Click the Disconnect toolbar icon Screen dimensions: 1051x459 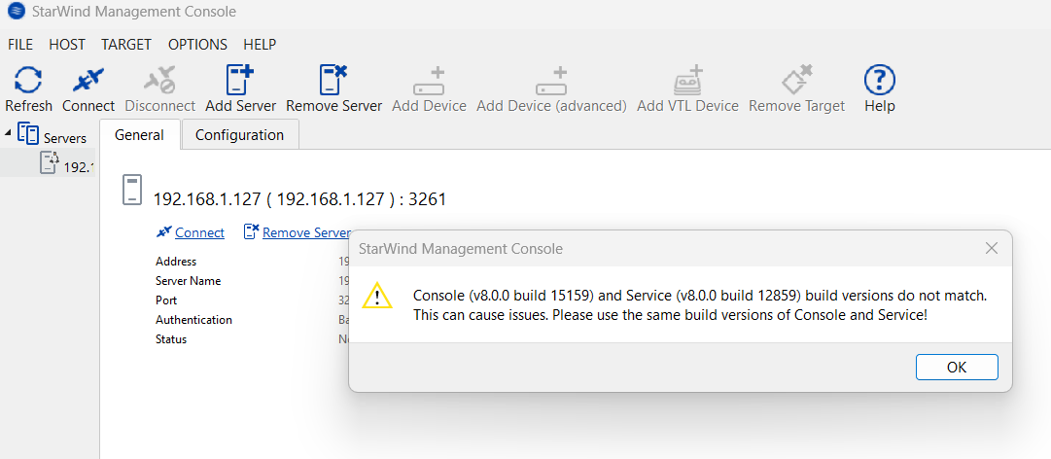pos(160,81)
